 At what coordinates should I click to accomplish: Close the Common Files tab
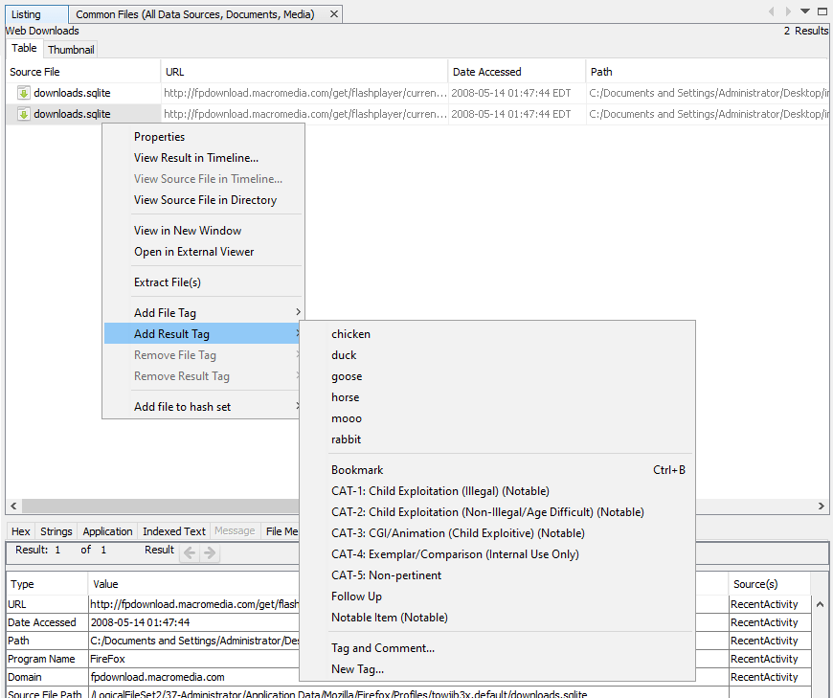[x=334, y=13]
